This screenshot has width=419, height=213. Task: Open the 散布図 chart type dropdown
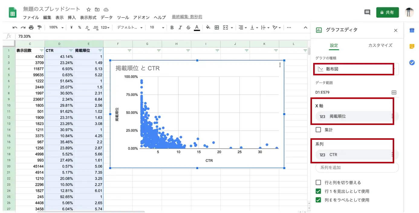click(x=357, y=69)
